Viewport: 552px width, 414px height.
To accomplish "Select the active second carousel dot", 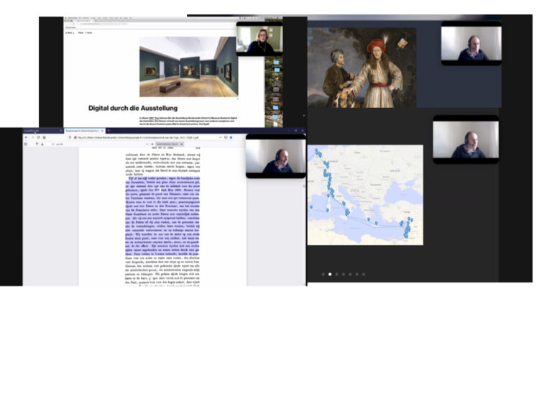I will (x=330, y=275).
